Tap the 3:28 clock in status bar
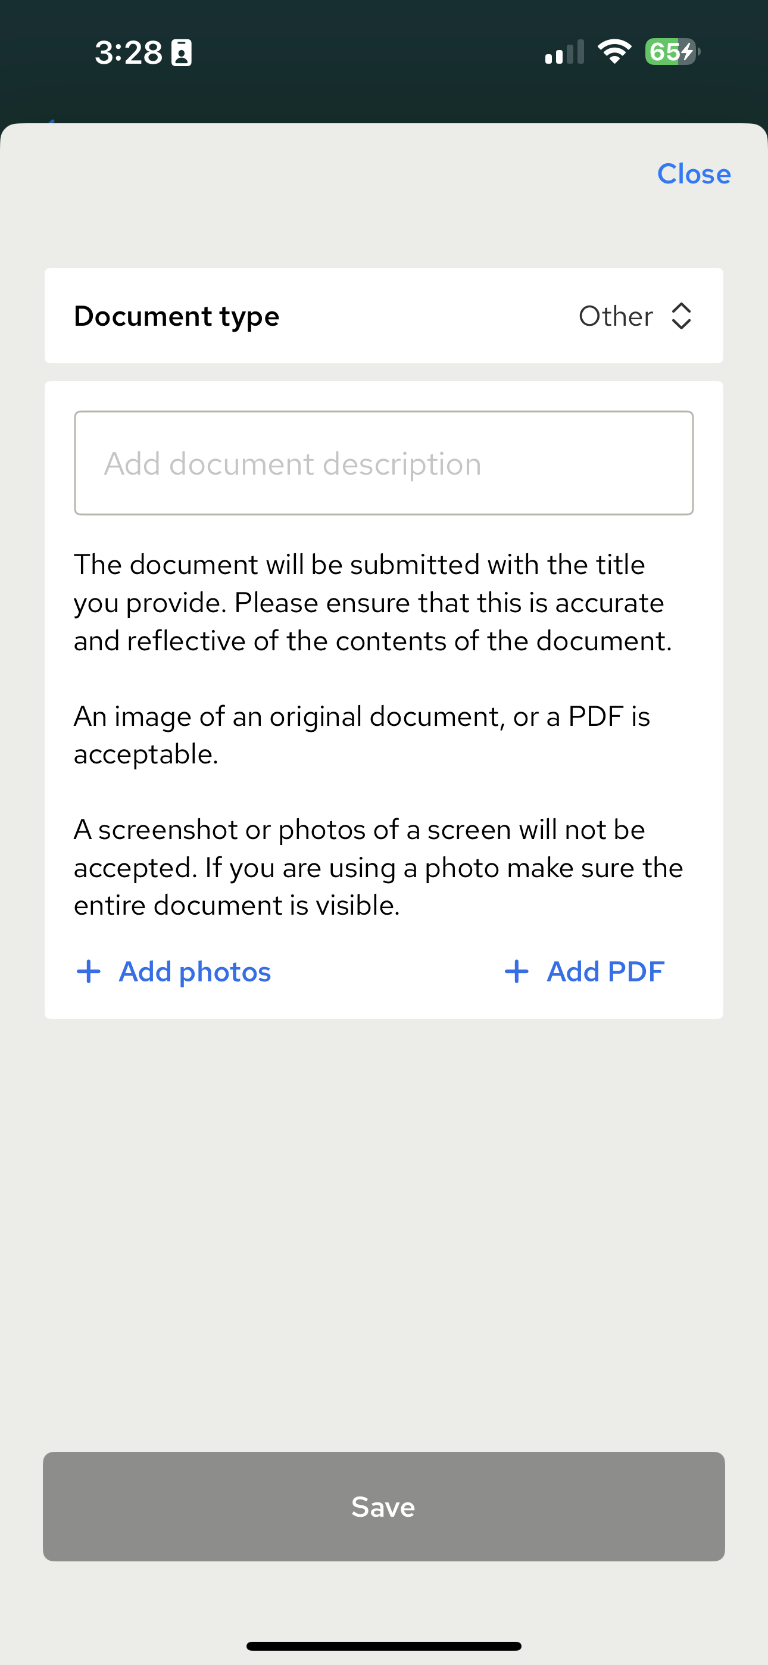This screenshot has width=768, height=1665. tap(128, 52)
